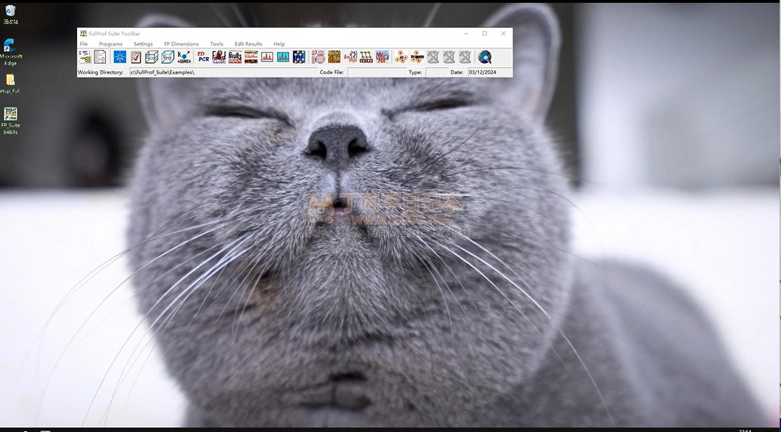Select the FP_Suite 64bits desktop shortcut
Screen dimensions: 781x432
coord(11,120)
